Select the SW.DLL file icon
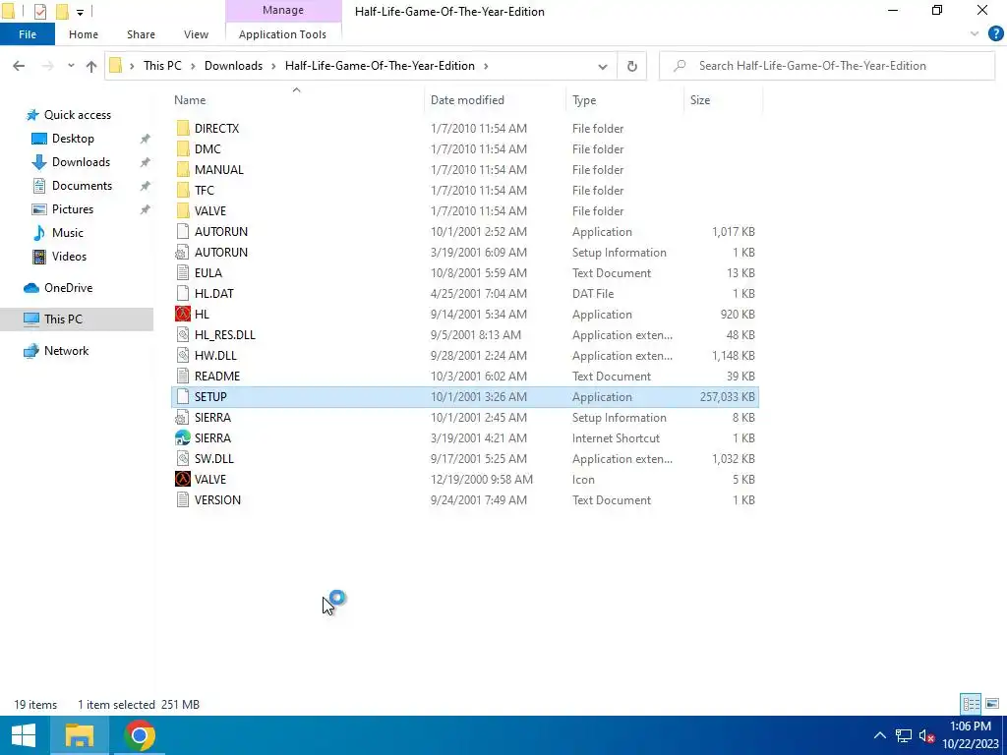This screenshot has width=1007, height=755. 183,458
